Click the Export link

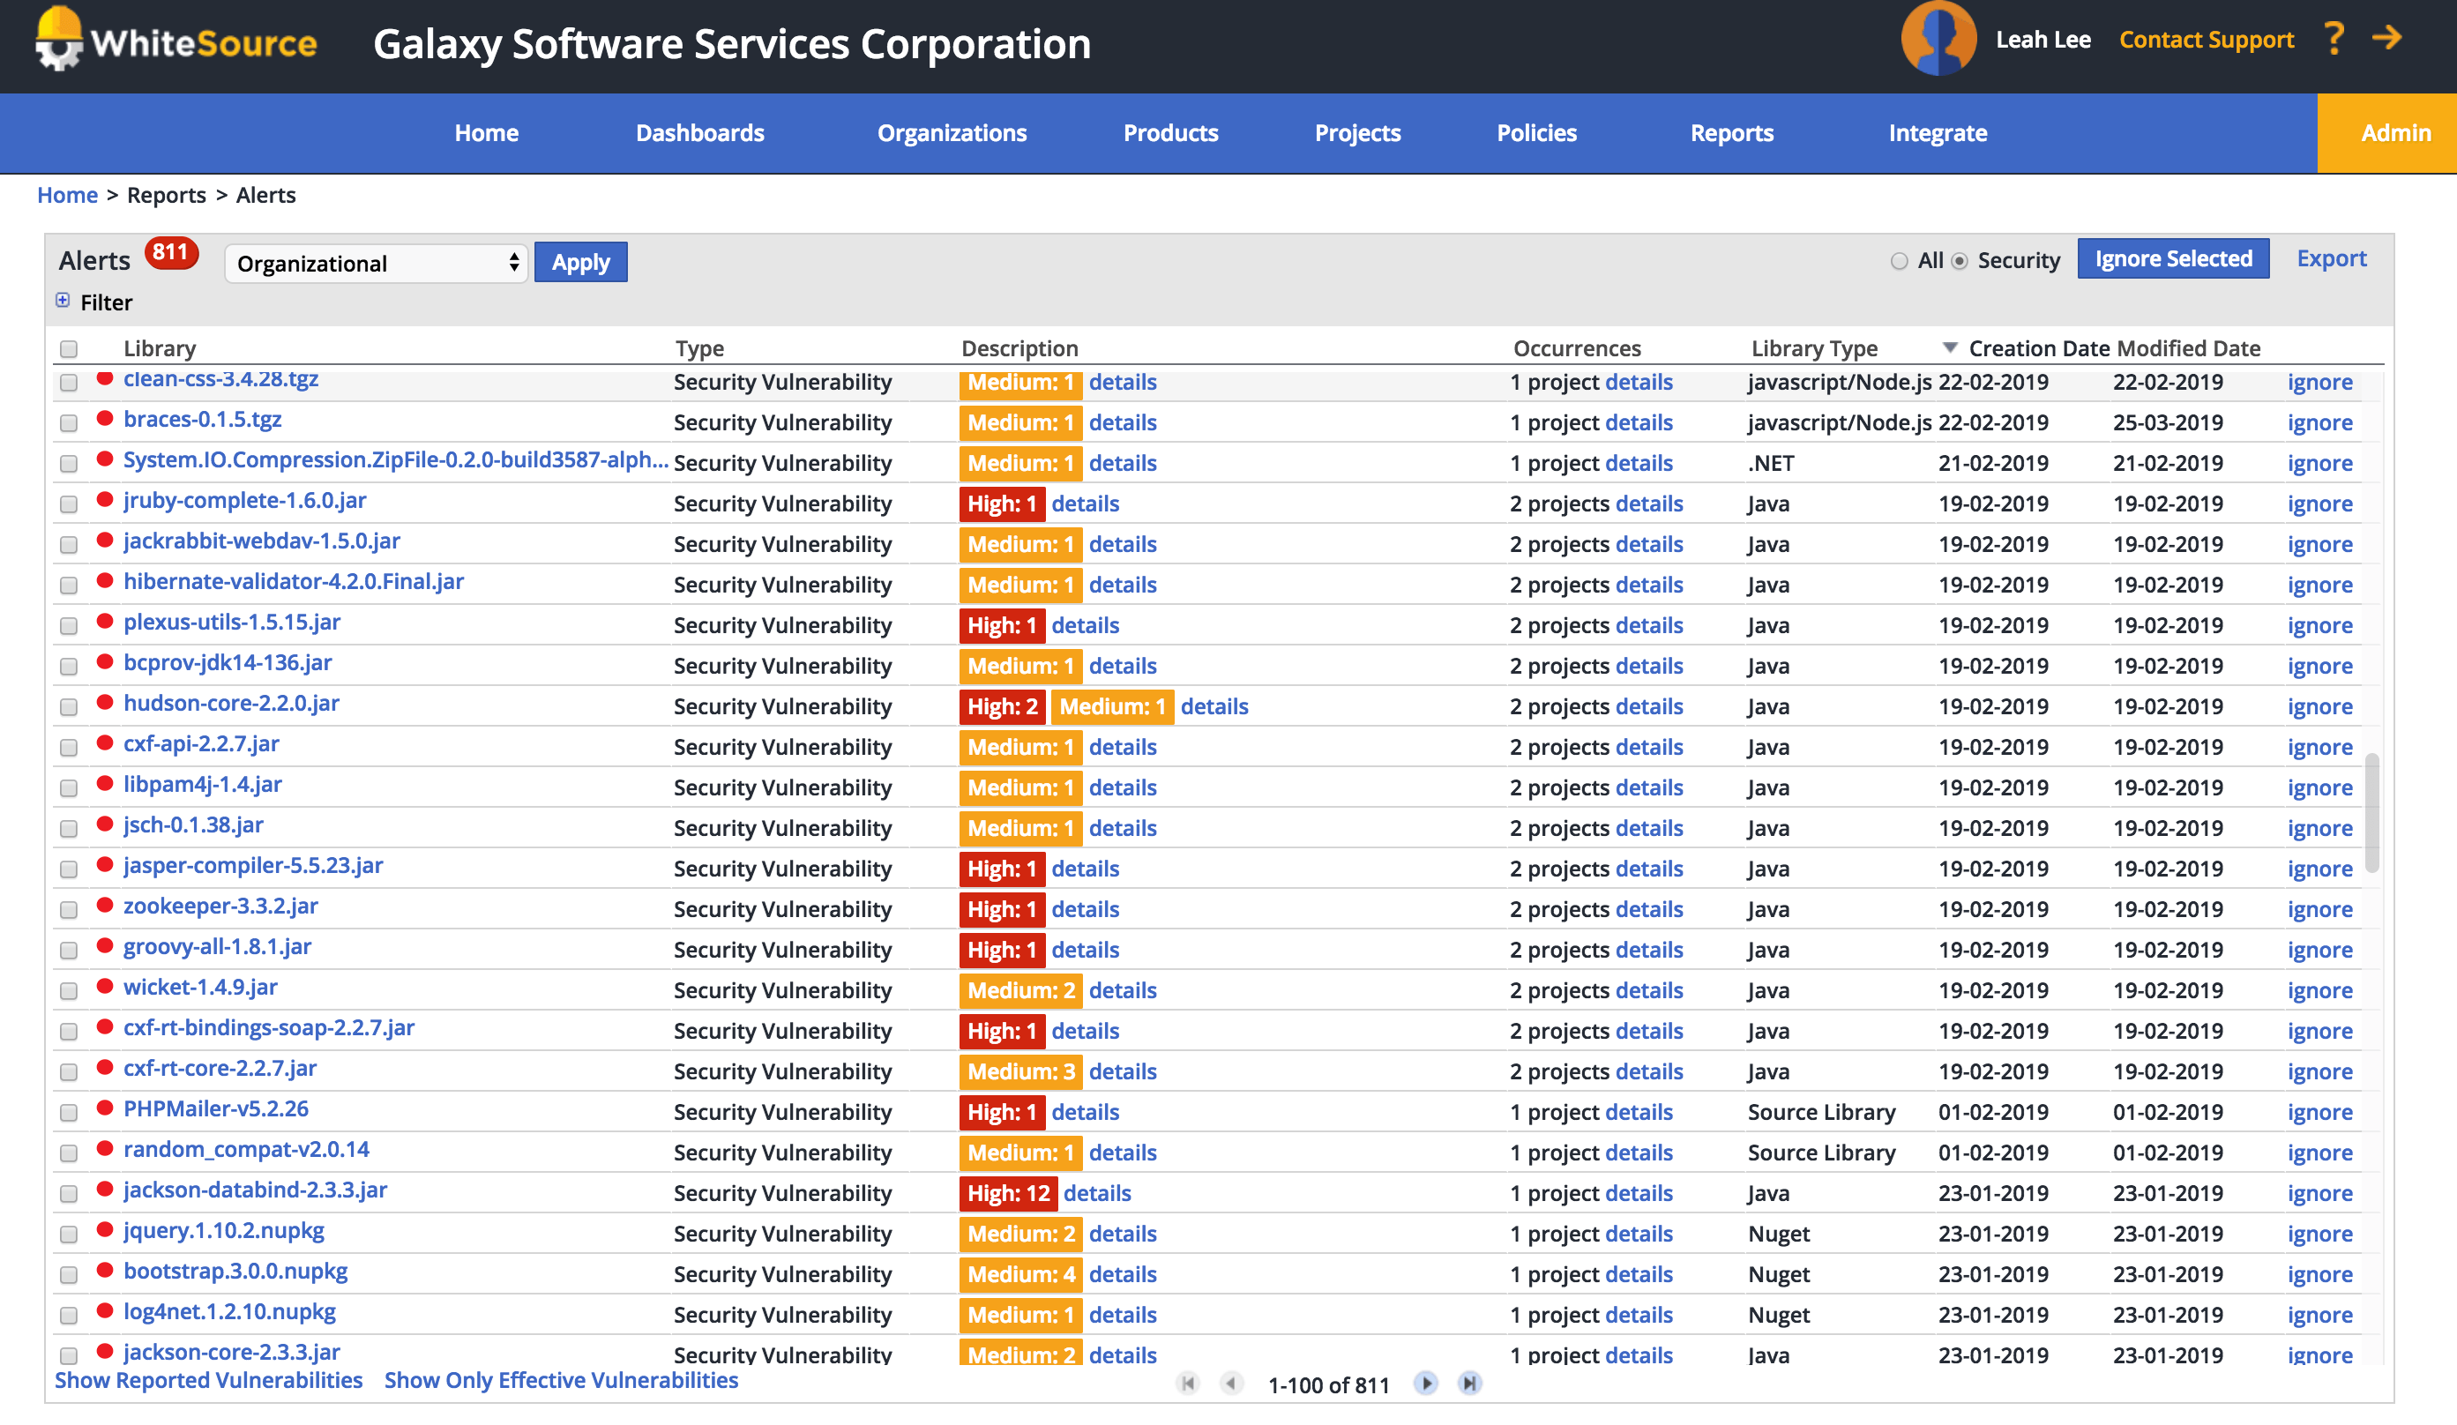(x=2331, y=258)
